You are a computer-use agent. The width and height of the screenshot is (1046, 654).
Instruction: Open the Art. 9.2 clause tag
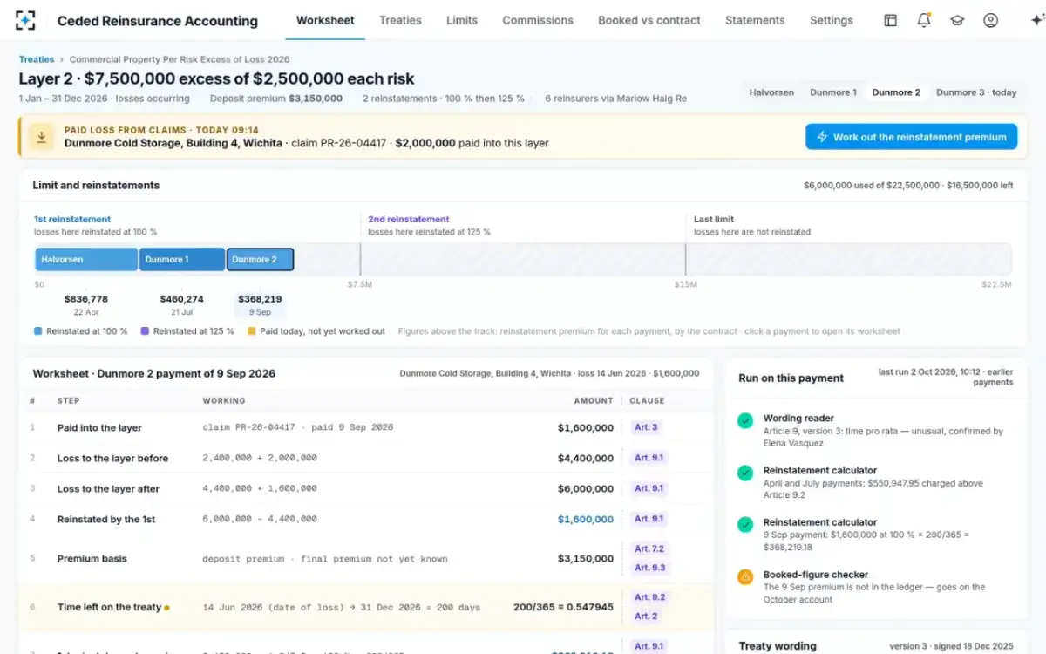pyautogui.click(x=649, y=597)
